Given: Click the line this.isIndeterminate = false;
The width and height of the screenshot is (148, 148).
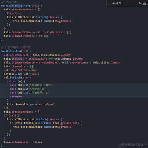Looking at the screenshot, I should click(x=26, y=36).
